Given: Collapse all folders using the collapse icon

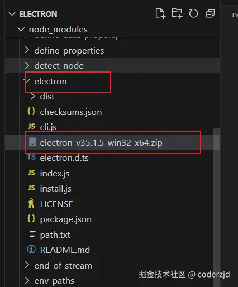Looking at the screenshot, I should (x=210, y=13).
